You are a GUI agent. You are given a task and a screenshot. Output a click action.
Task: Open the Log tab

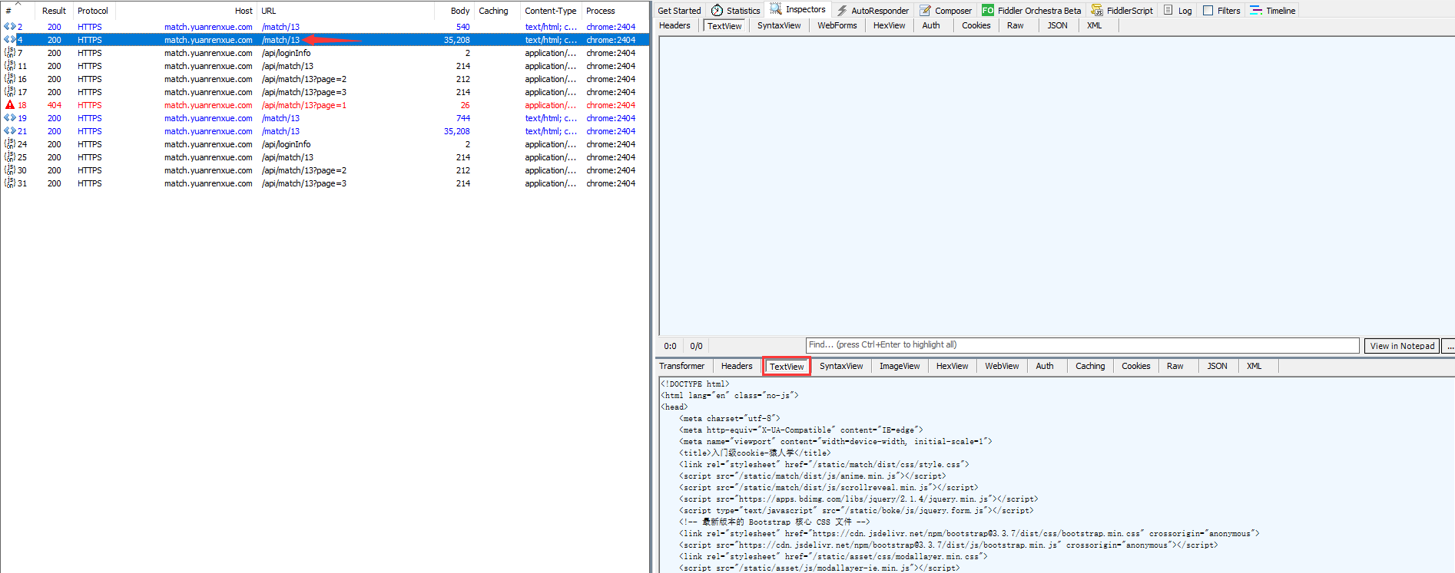[x=1178, y=11]
